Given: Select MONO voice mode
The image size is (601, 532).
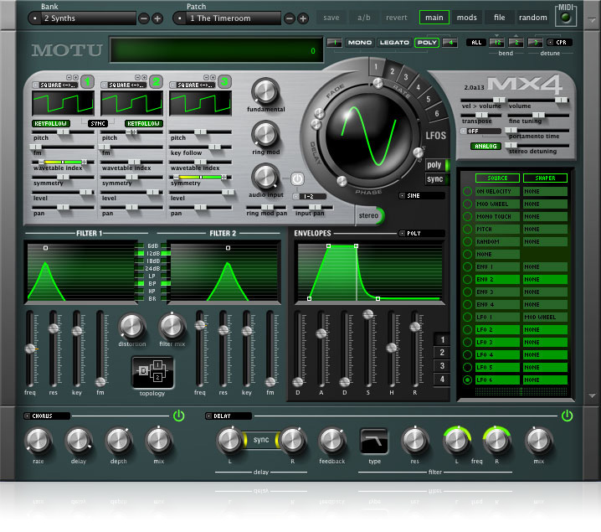Looking at the screenshot, I should 360,43.
